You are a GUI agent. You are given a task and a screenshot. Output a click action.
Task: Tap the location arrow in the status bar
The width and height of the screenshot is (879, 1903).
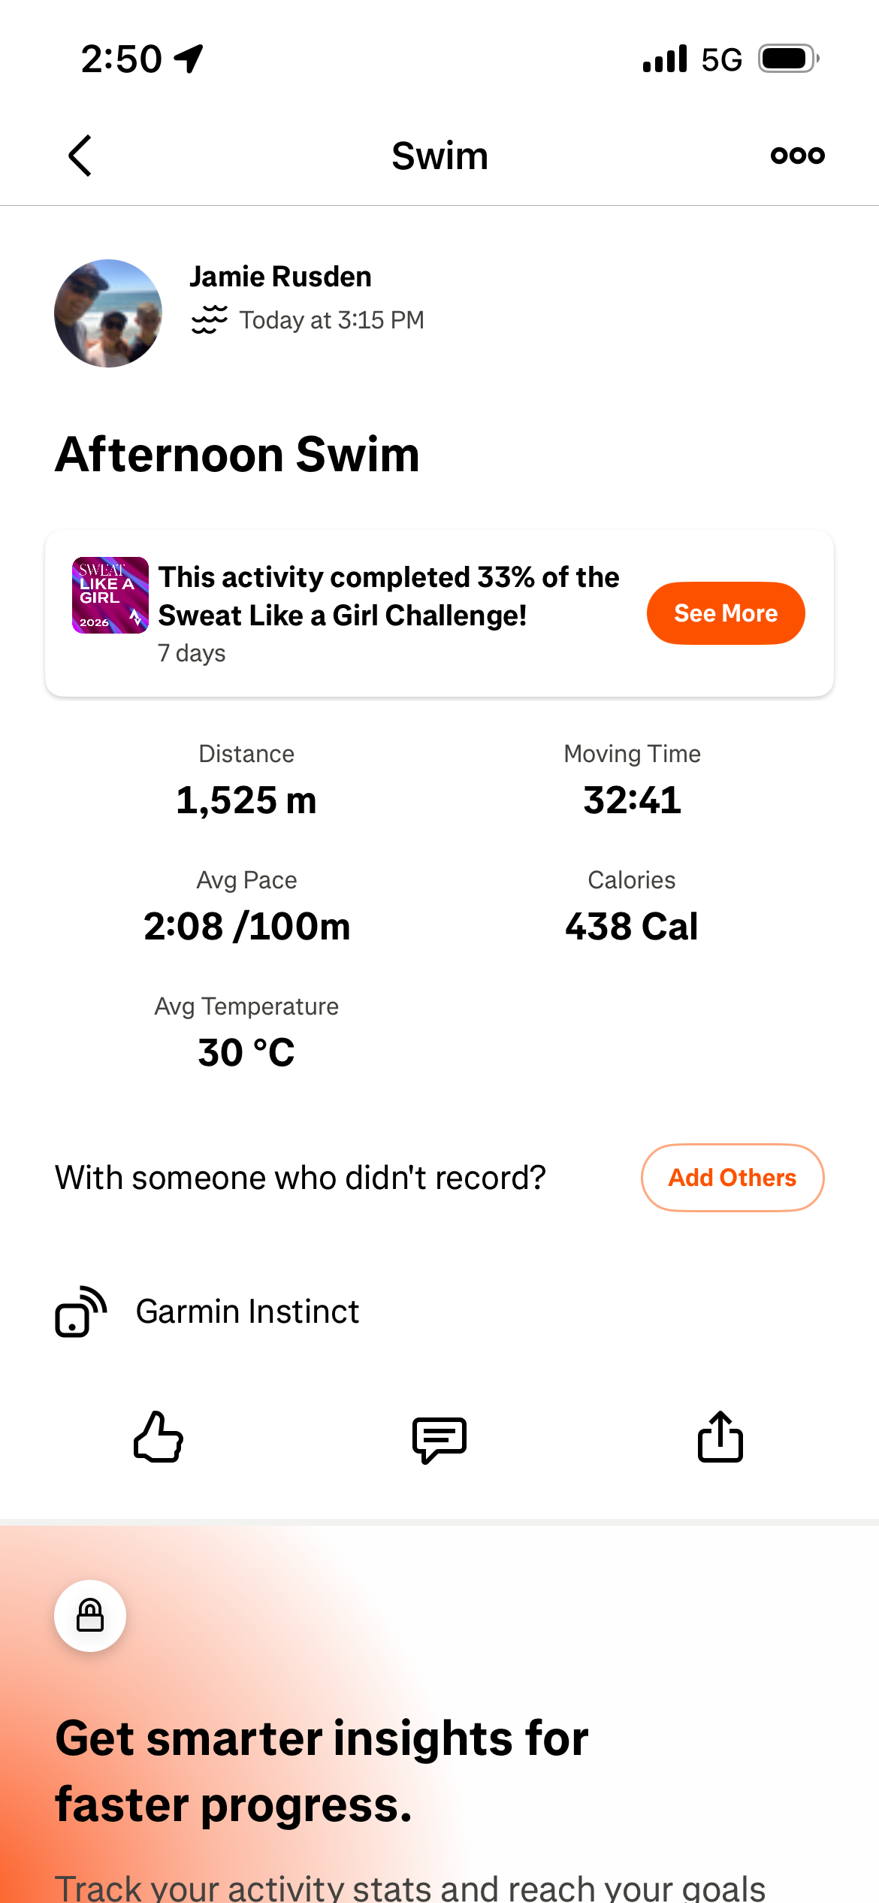[x=189, y=58]
